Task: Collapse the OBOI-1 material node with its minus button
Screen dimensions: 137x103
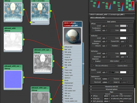Action: click(x=80, y=23)
